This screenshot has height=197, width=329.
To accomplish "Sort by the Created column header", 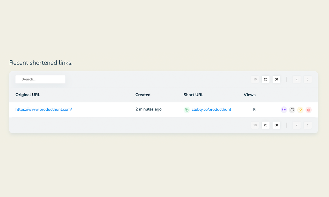I will [143, 95].
